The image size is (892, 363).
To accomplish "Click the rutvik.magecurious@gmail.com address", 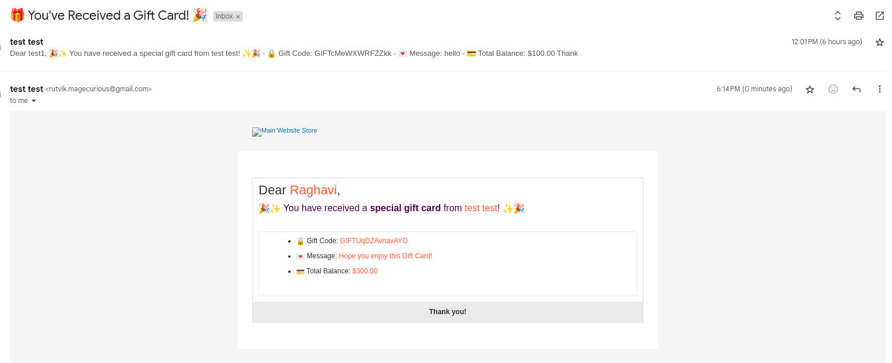I will tap(99, 89).
